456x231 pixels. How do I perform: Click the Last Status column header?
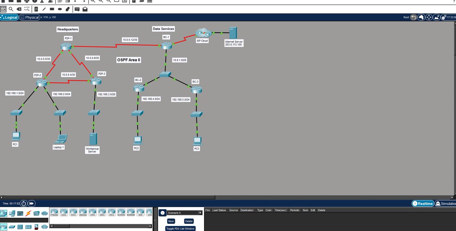tap(219, 210)
